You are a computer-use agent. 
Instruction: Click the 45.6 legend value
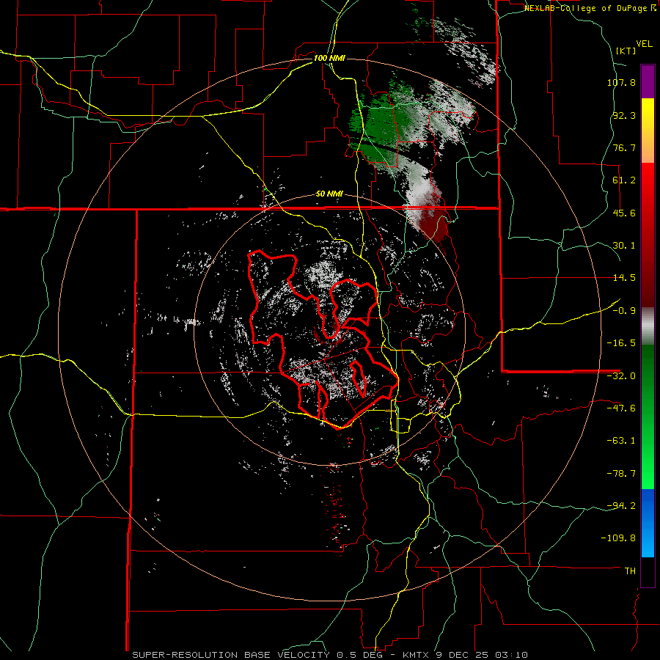[624, 213]
